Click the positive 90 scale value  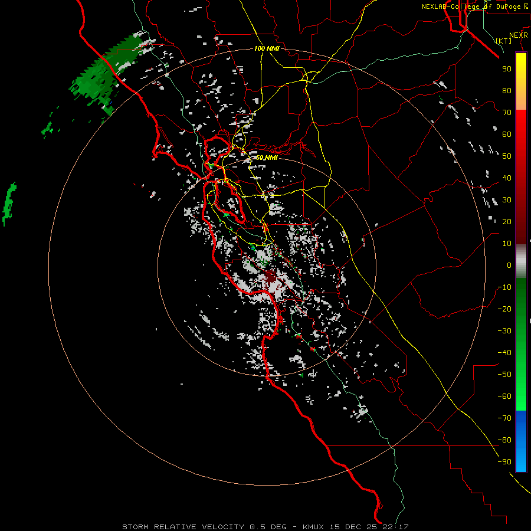point(507,69)
